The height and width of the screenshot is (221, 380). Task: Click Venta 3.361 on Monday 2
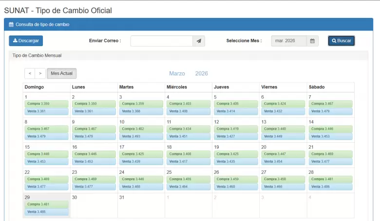tap(94, 111)
